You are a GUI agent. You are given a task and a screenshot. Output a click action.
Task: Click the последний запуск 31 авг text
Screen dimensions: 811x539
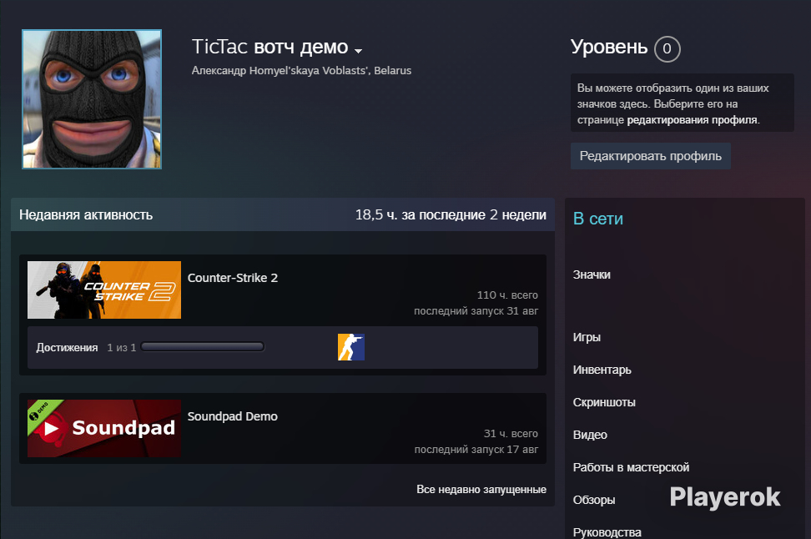pos(476,311)
